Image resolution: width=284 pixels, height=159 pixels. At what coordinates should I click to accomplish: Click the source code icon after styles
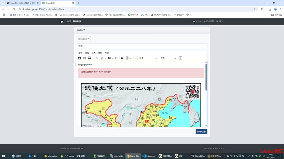click(180, 58)
